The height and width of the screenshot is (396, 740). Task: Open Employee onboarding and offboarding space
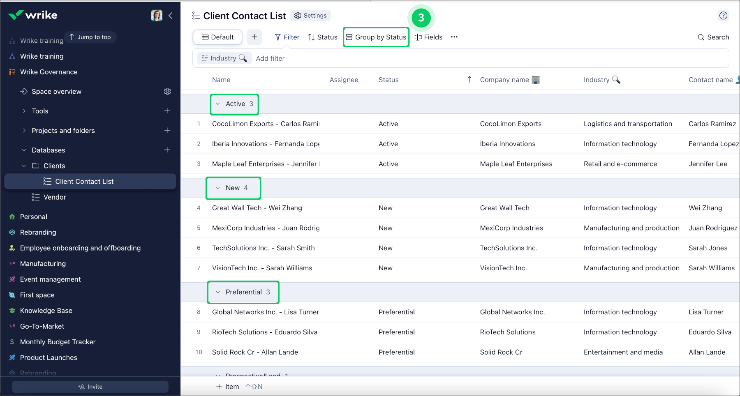(x=80, y=248)
